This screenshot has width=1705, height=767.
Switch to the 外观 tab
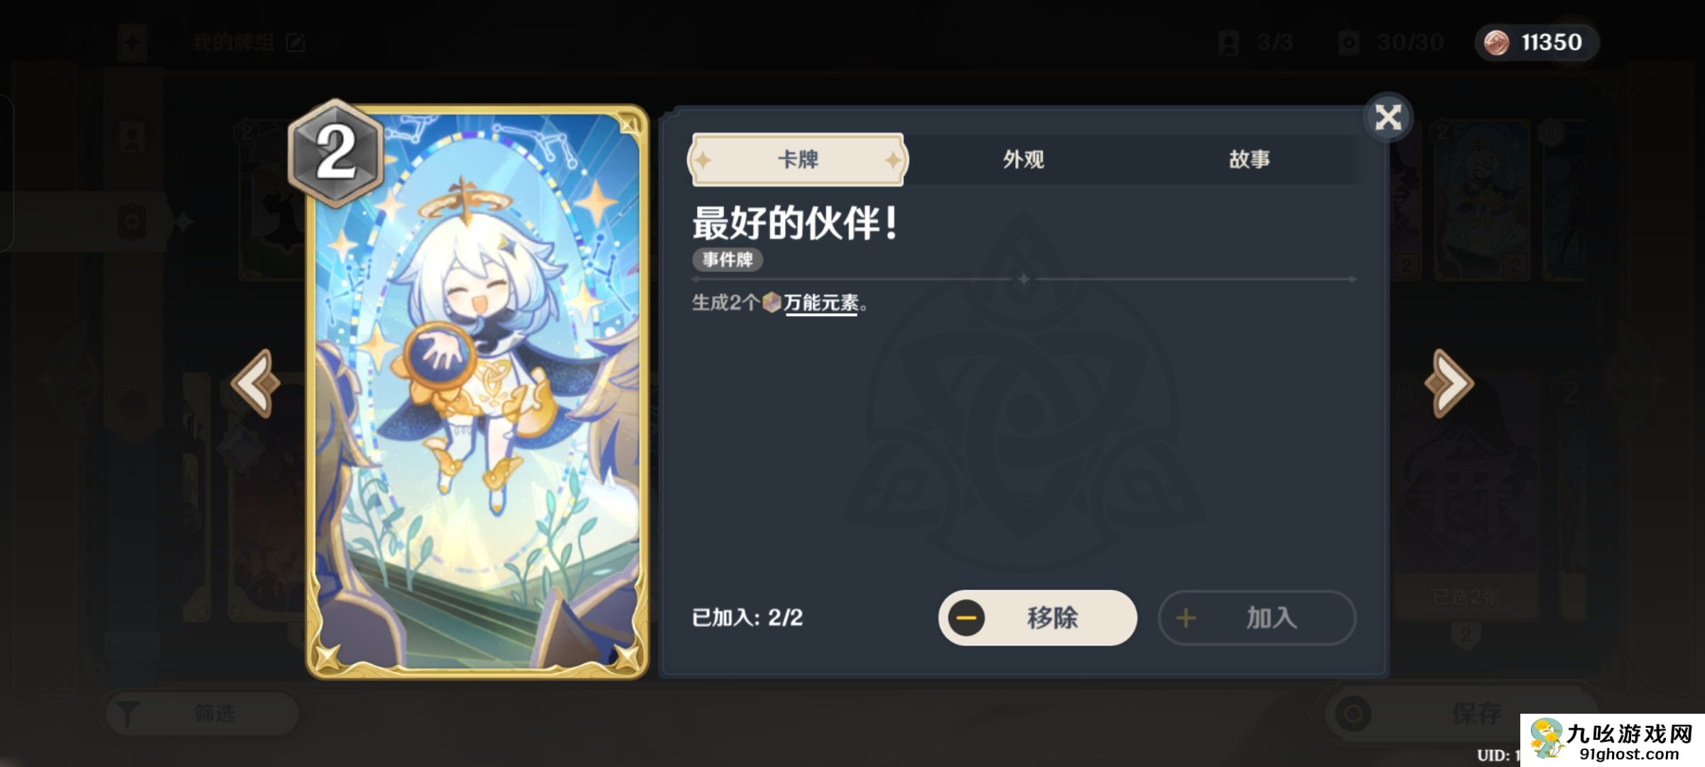click(x=1023, y=160)
